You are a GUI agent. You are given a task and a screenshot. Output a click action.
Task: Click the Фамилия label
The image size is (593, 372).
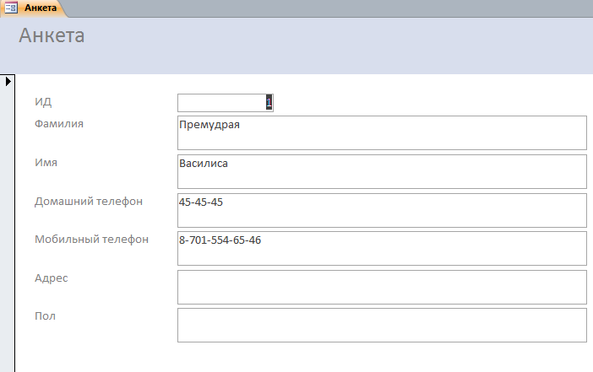click(x=59, y=123)
